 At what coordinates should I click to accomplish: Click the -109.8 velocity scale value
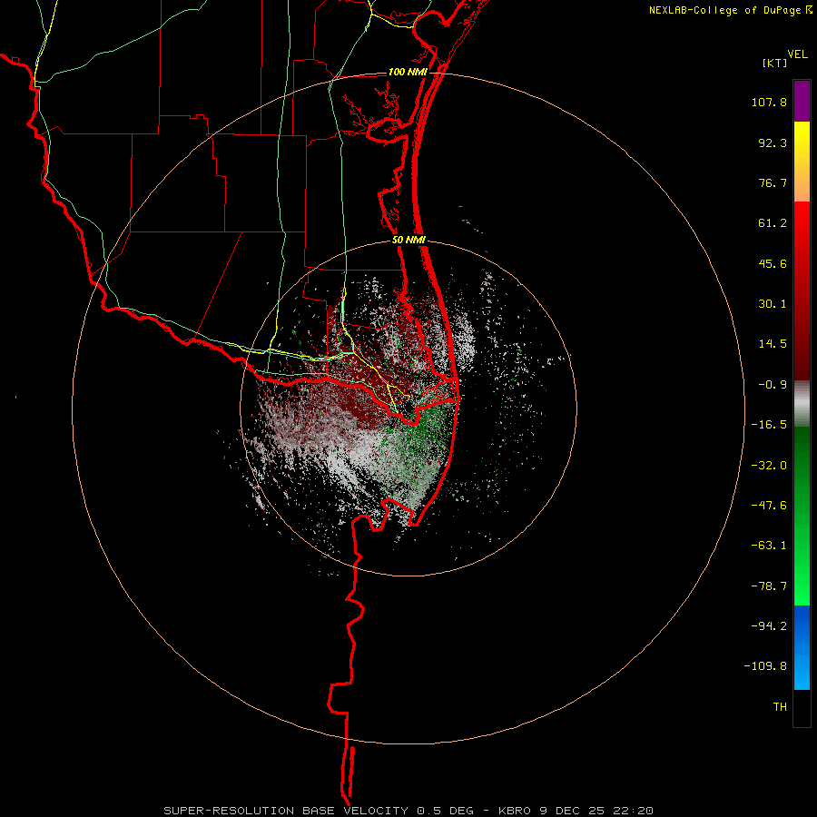coord(765,666)
